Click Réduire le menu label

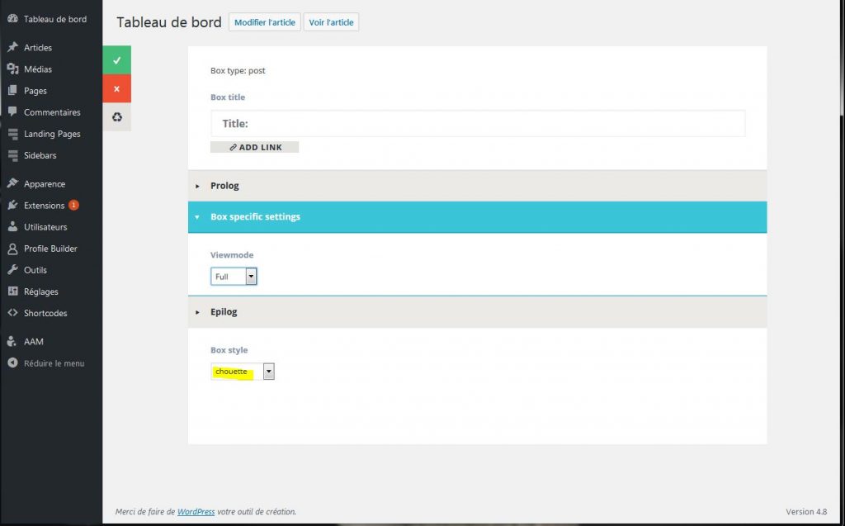pyautogui.click(x=54, y=363)
